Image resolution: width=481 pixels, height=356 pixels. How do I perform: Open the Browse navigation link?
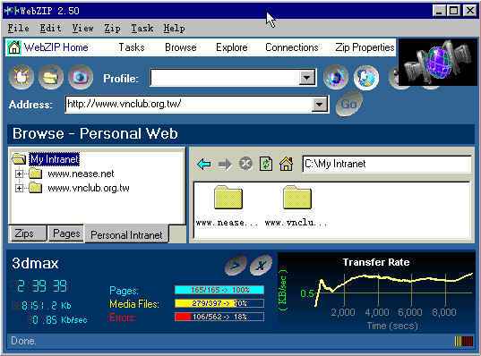pos(181,47)
